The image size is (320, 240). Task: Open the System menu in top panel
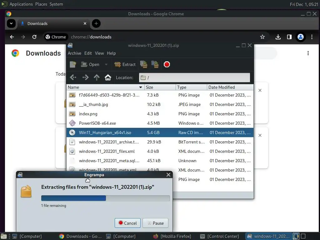(x=56, y=4)
